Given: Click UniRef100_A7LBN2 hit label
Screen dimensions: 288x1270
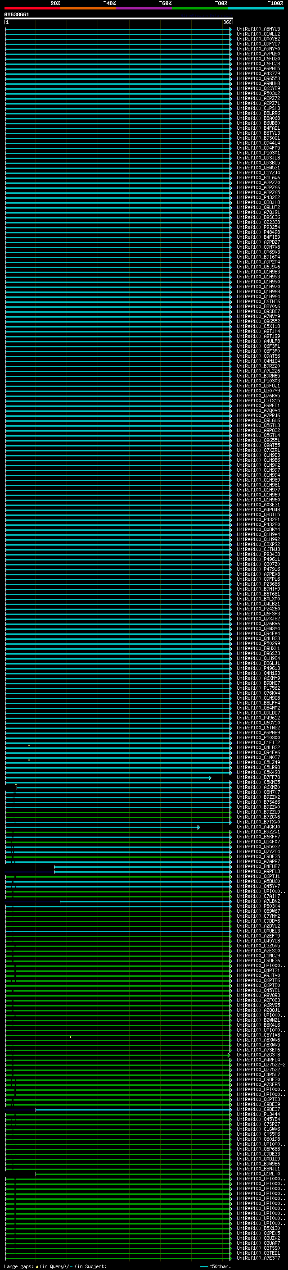Looking at the screenshot, I should [258, 901].
